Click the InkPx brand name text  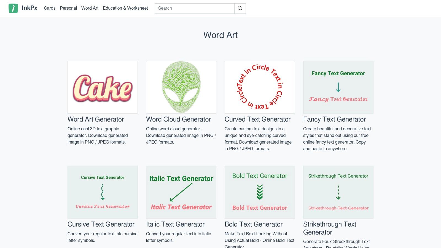pyautogui.click(x=29, y=8)
